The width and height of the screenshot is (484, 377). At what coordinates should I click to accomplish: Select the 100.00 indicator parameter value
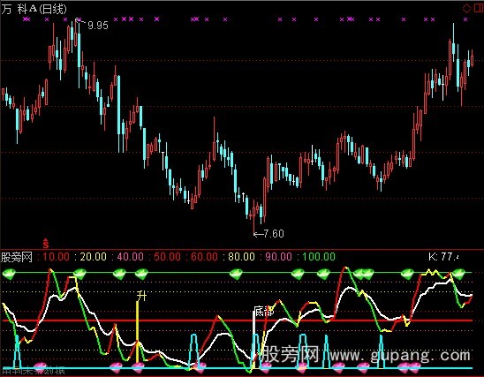tap(319, 257)
